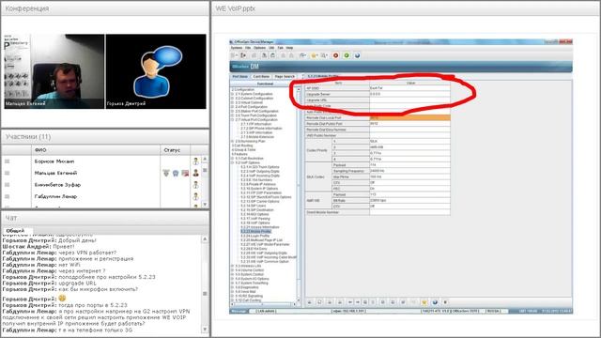Select highlighted 5.2.23 Mobile Profile tree item

pyautogui.click(x=255, y=232)
